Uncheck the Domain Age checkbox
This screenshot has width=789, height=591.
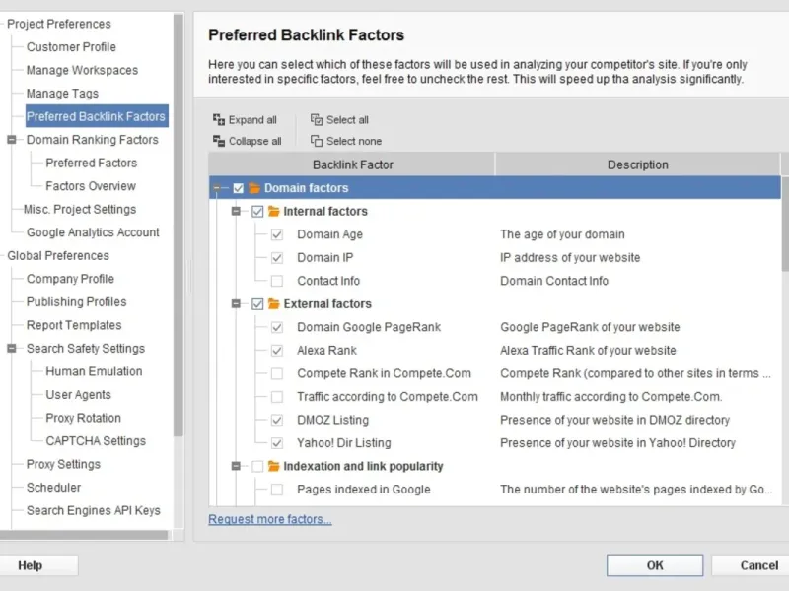tap(277, 234)
